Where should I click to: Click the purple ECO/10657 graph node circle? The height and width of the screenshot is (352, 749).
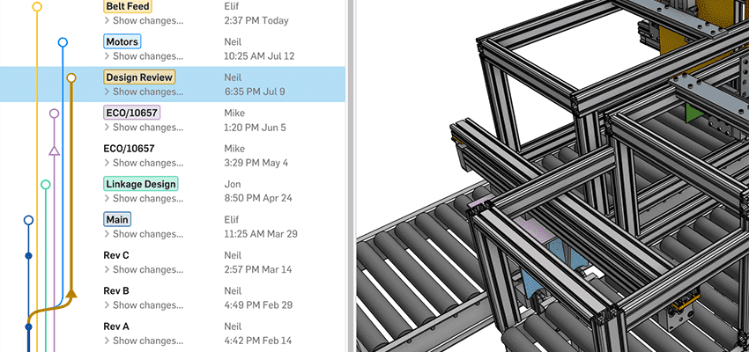coord(54,114)
